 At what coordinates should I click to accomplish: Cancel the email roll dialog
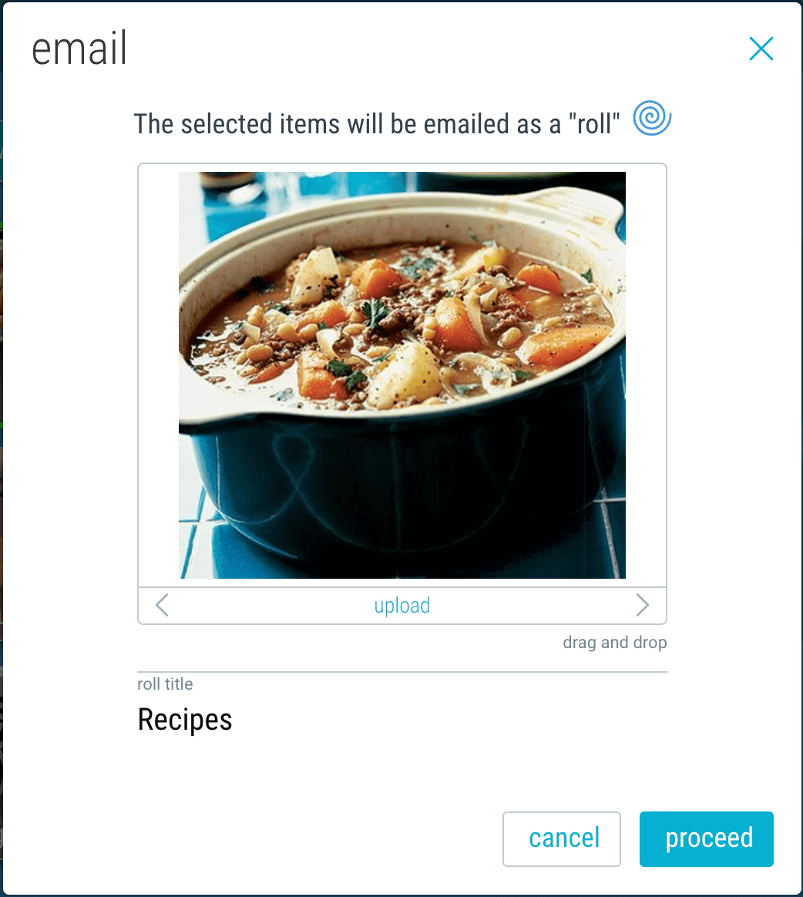tap(562, 838)
